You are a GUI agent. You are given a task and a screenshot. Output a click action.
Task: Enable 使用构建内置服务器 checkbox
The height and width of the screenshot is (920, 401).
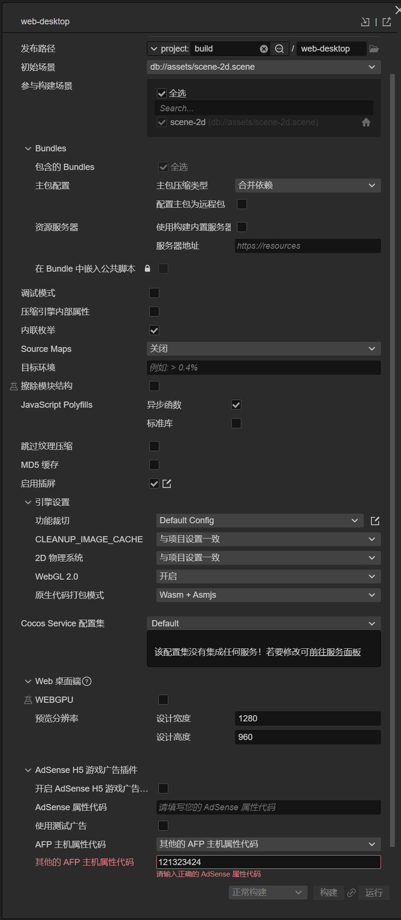pos(242,227)
